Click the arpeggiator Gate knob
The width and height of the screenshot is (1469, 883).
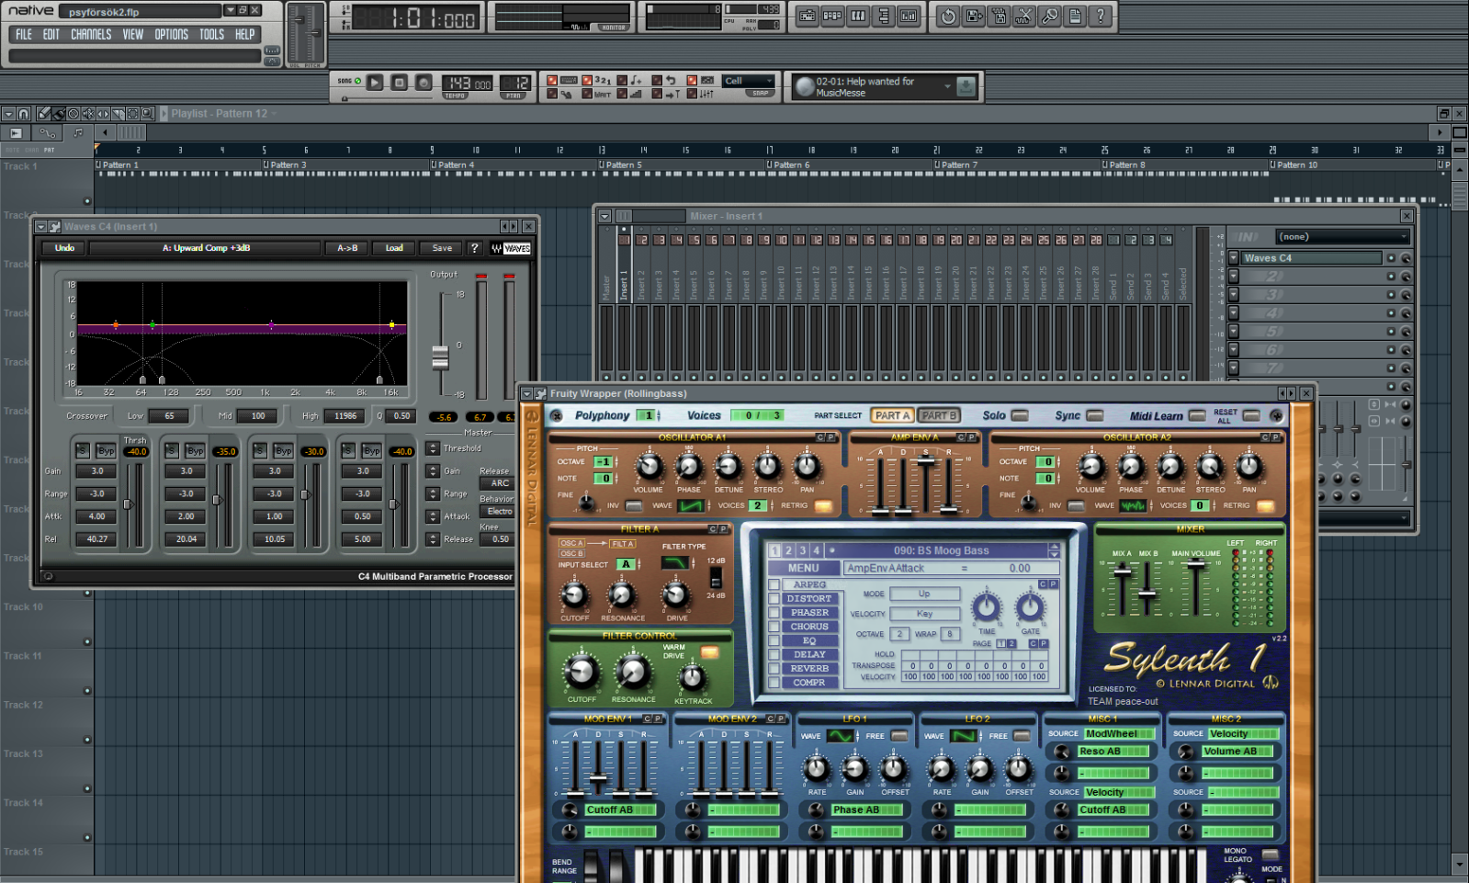click(x=1031, y=607)
